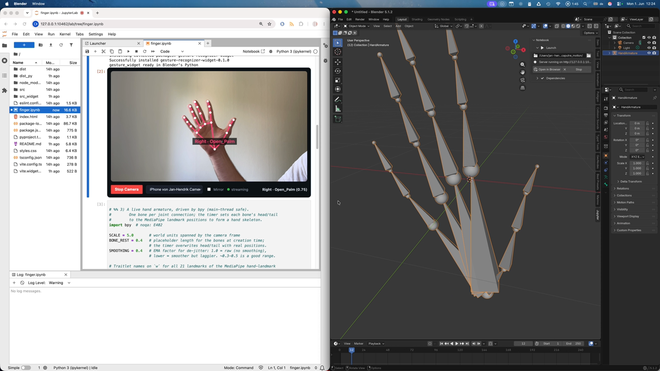Open the Kernel menu in JupyterLab
This screenshot has width=660, height=371.
pos(65,34)
